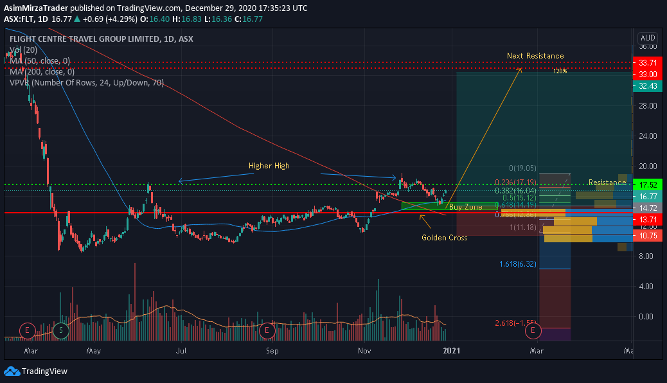Click the 120% target label
This screenshot has width=667, height=383.
pyautogui.click(x=560, y=71)
